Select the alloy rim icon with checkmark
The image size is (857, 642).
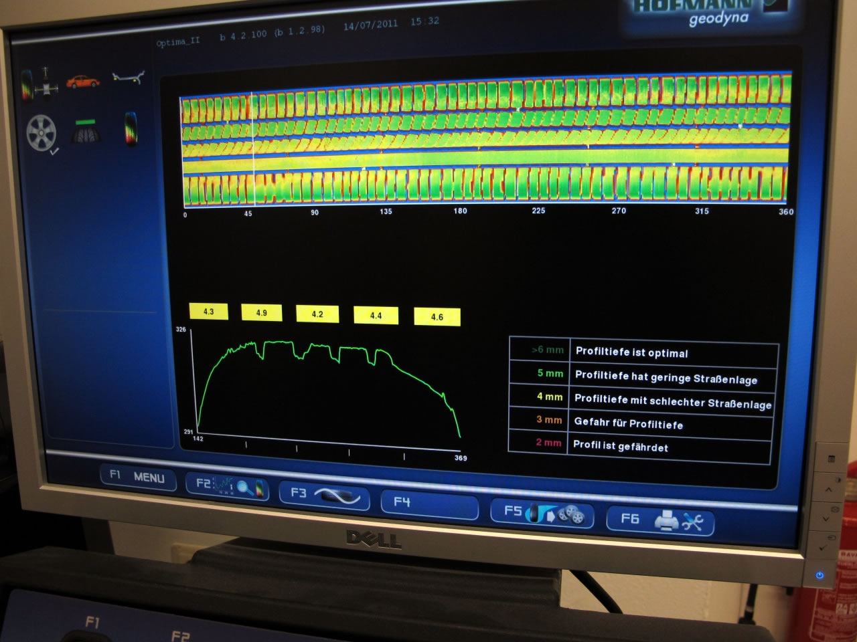[x=42, y=133]
